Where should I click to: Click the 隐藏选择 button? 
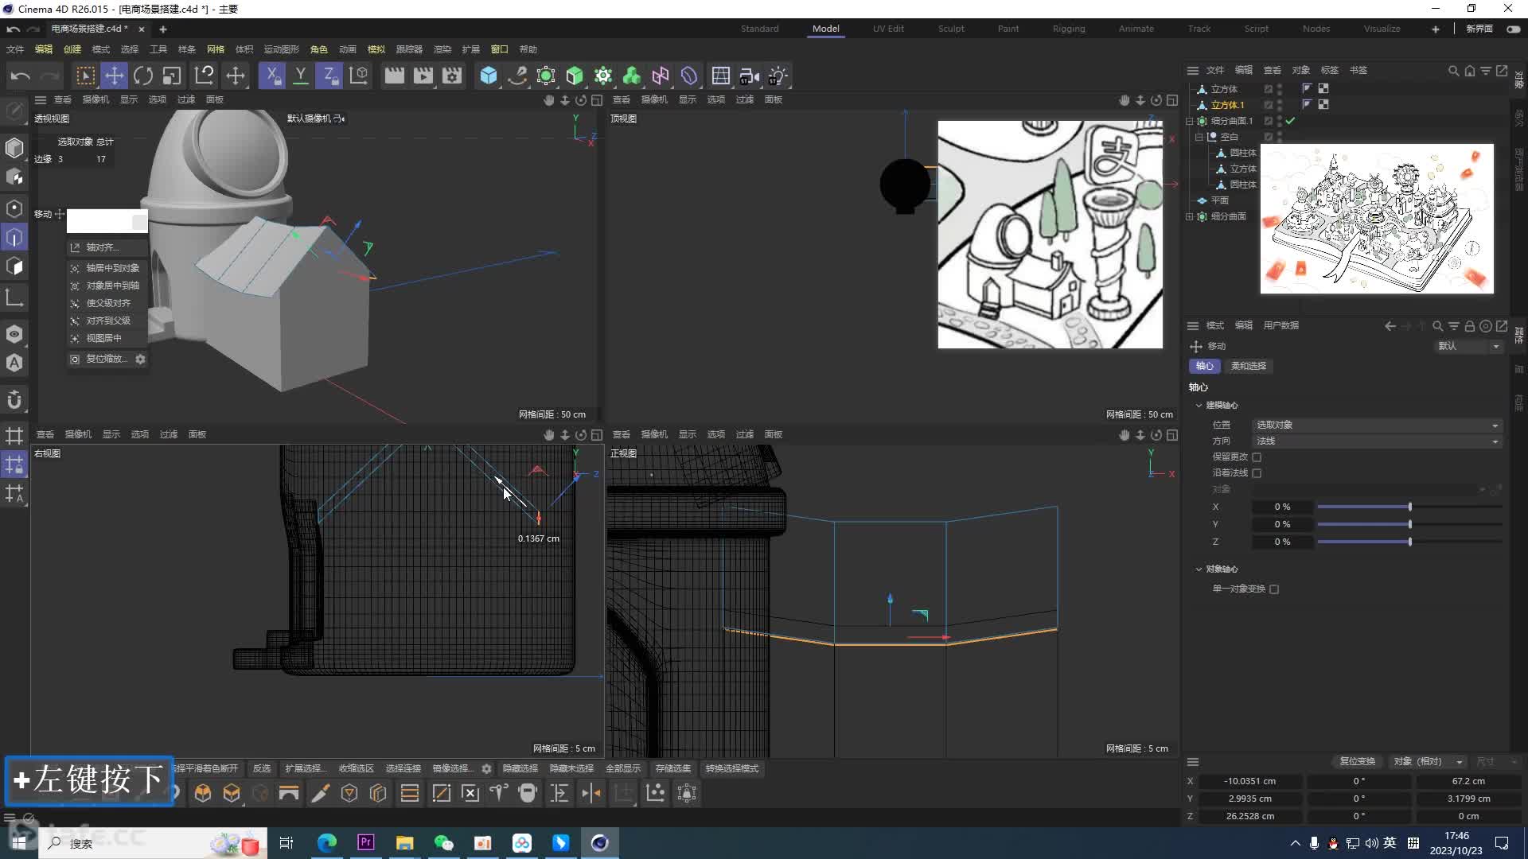(x=520, y=769)
